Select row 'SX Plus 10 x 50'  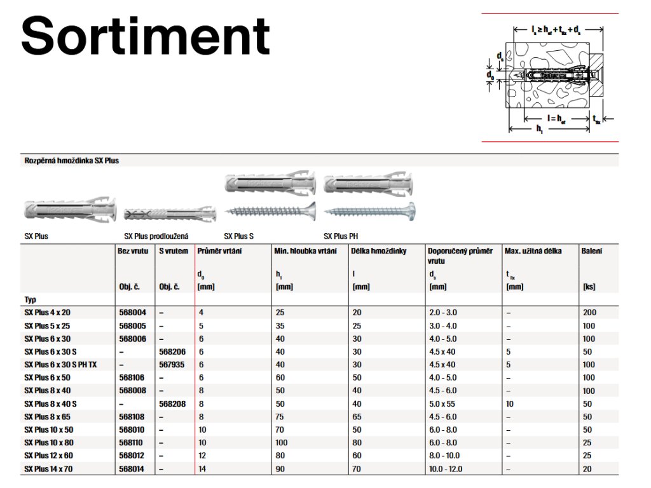click(x=320, y=430)
